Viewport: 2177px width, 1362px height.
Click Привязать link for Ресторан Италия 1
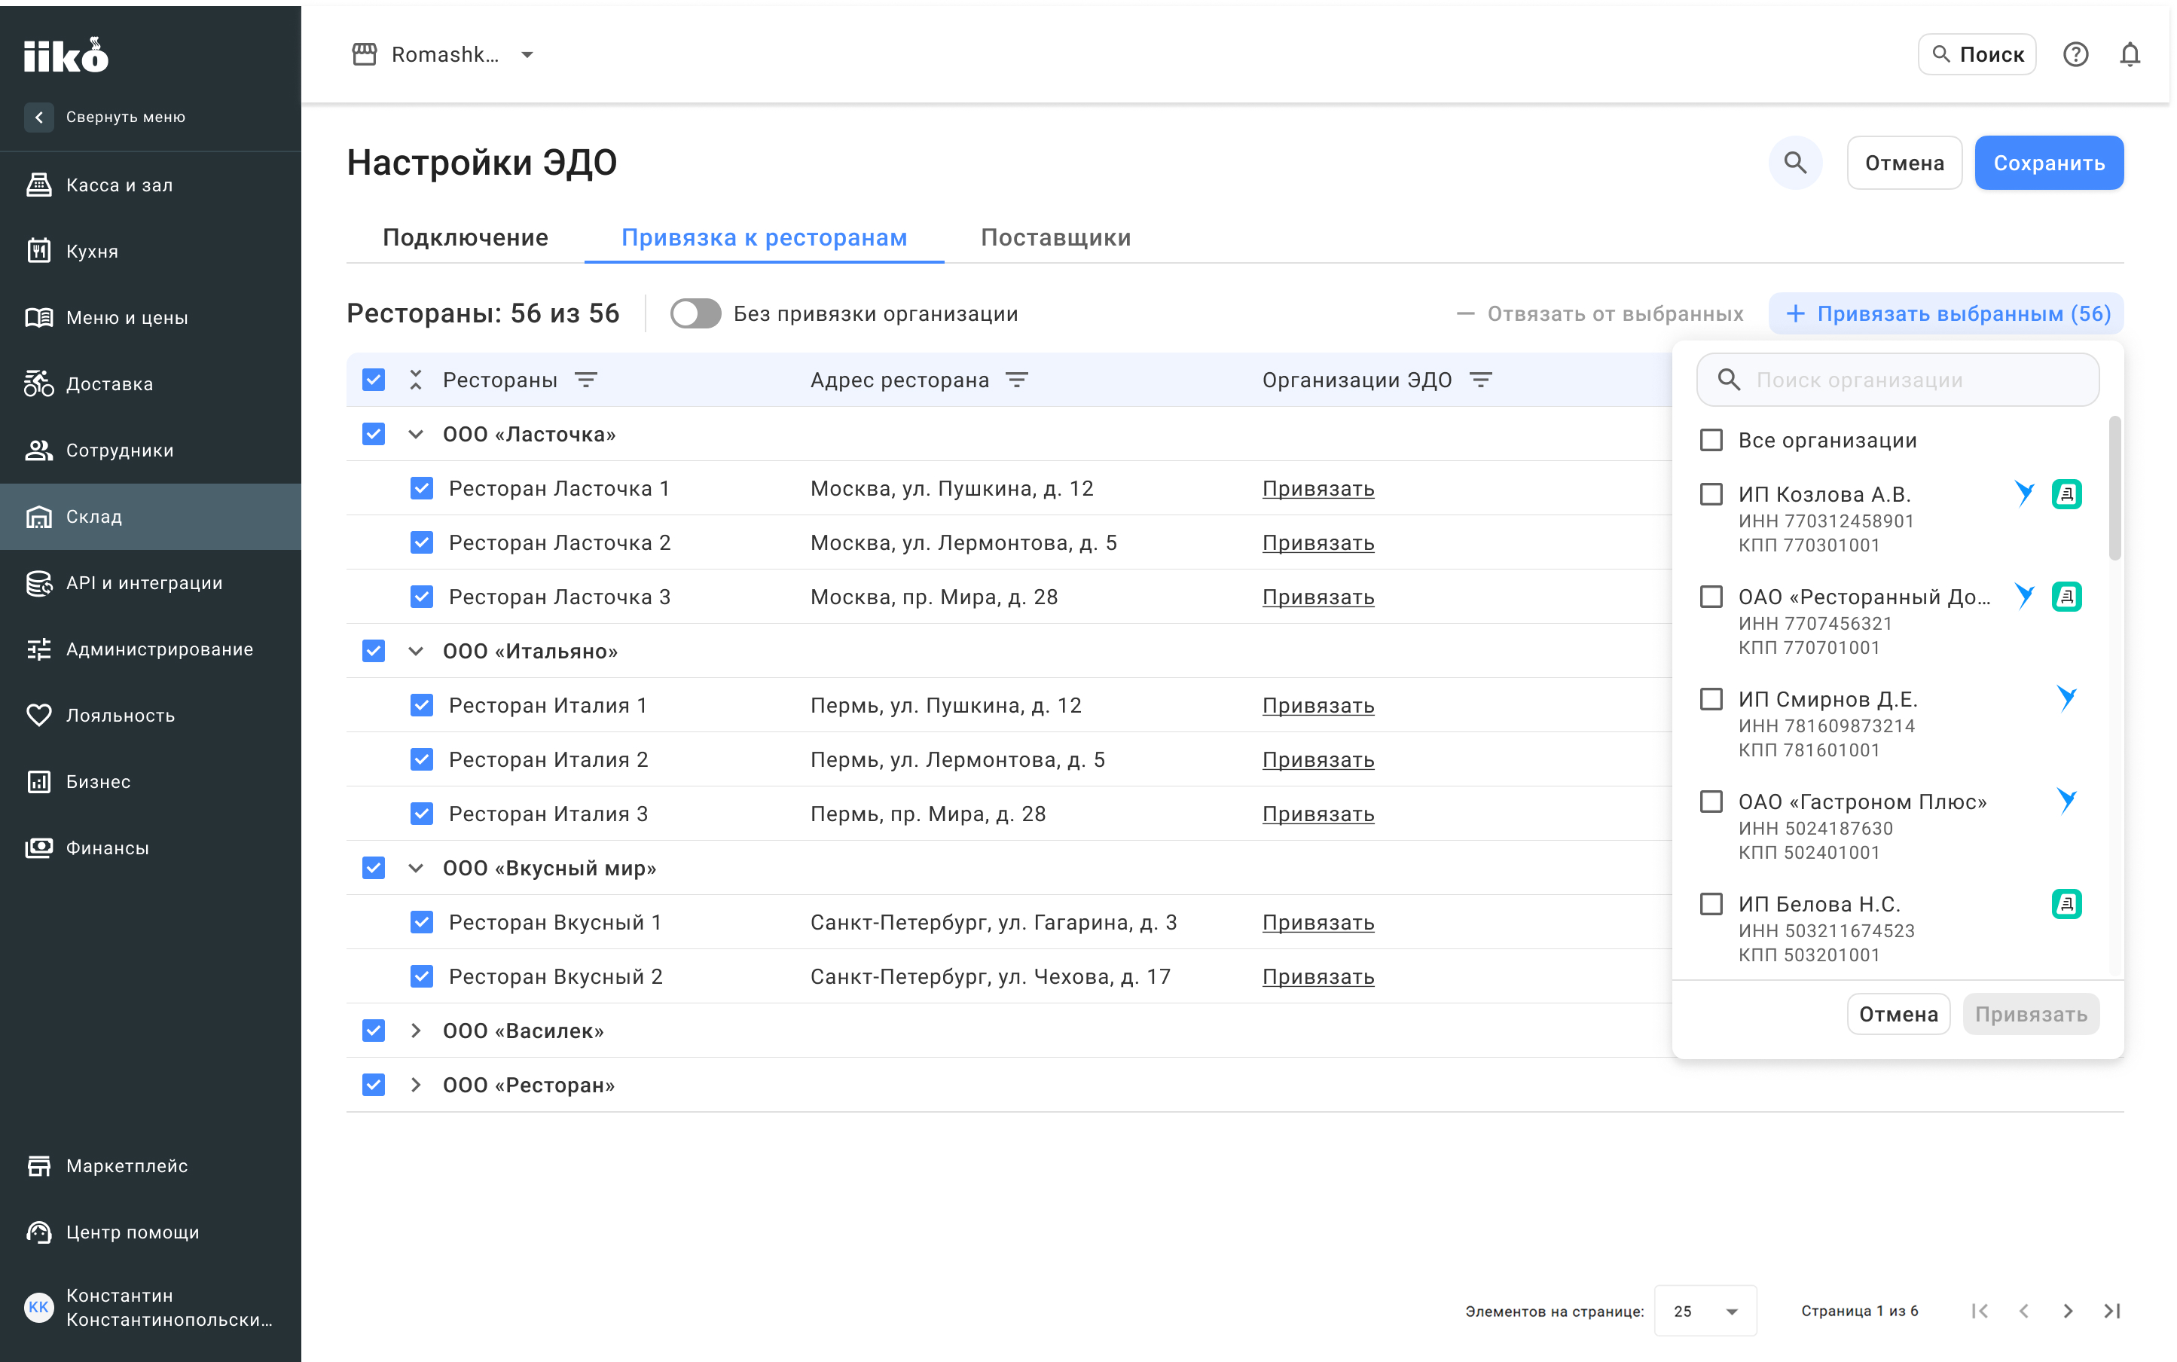(1317, 705)
